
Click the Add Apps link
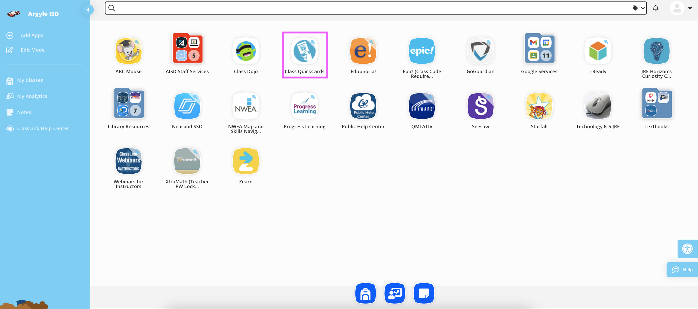[32, 35]
